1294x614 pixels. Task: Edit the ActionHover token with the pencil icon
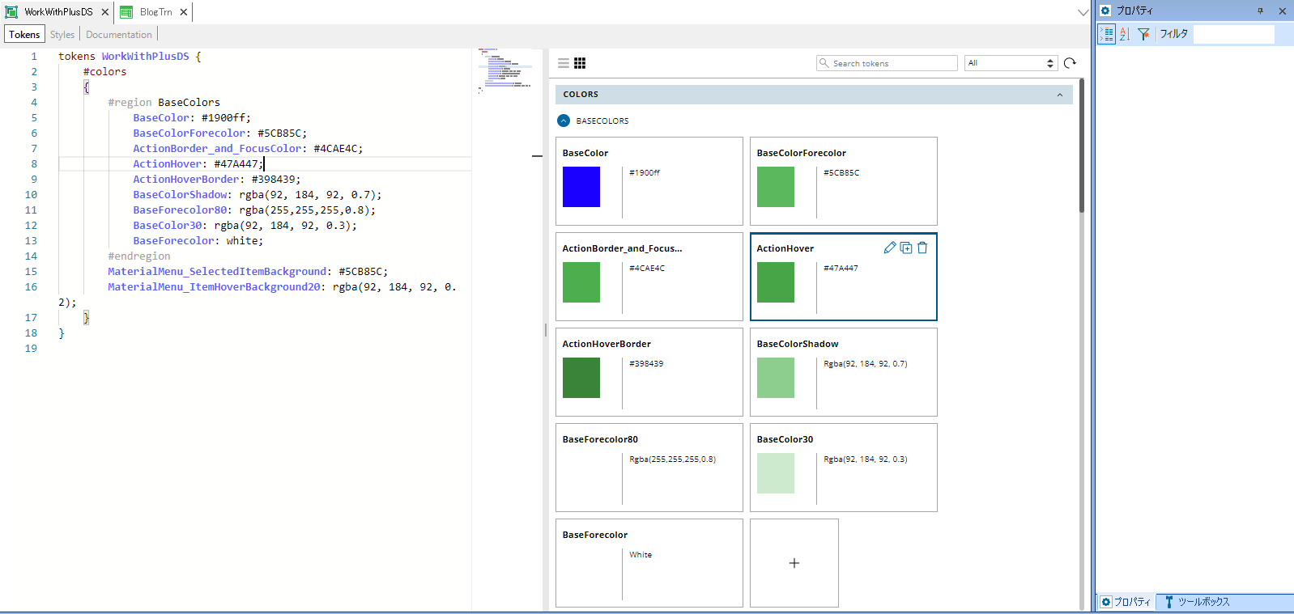tap(890, 248)
